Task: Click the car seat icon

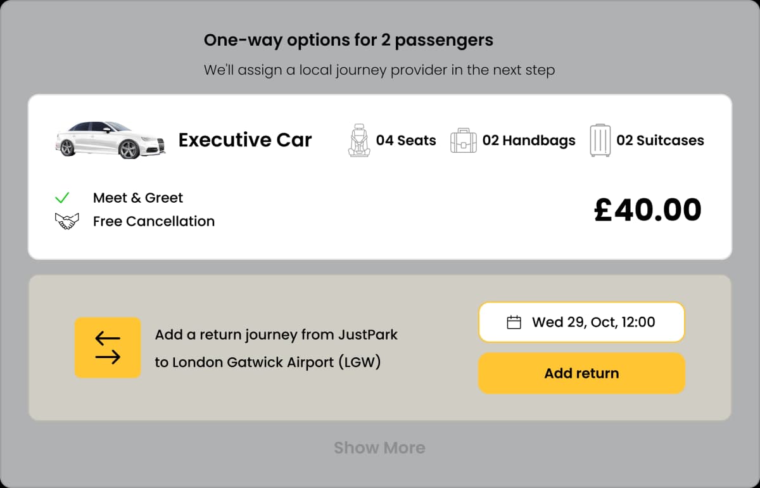Action: pos(359,140)
